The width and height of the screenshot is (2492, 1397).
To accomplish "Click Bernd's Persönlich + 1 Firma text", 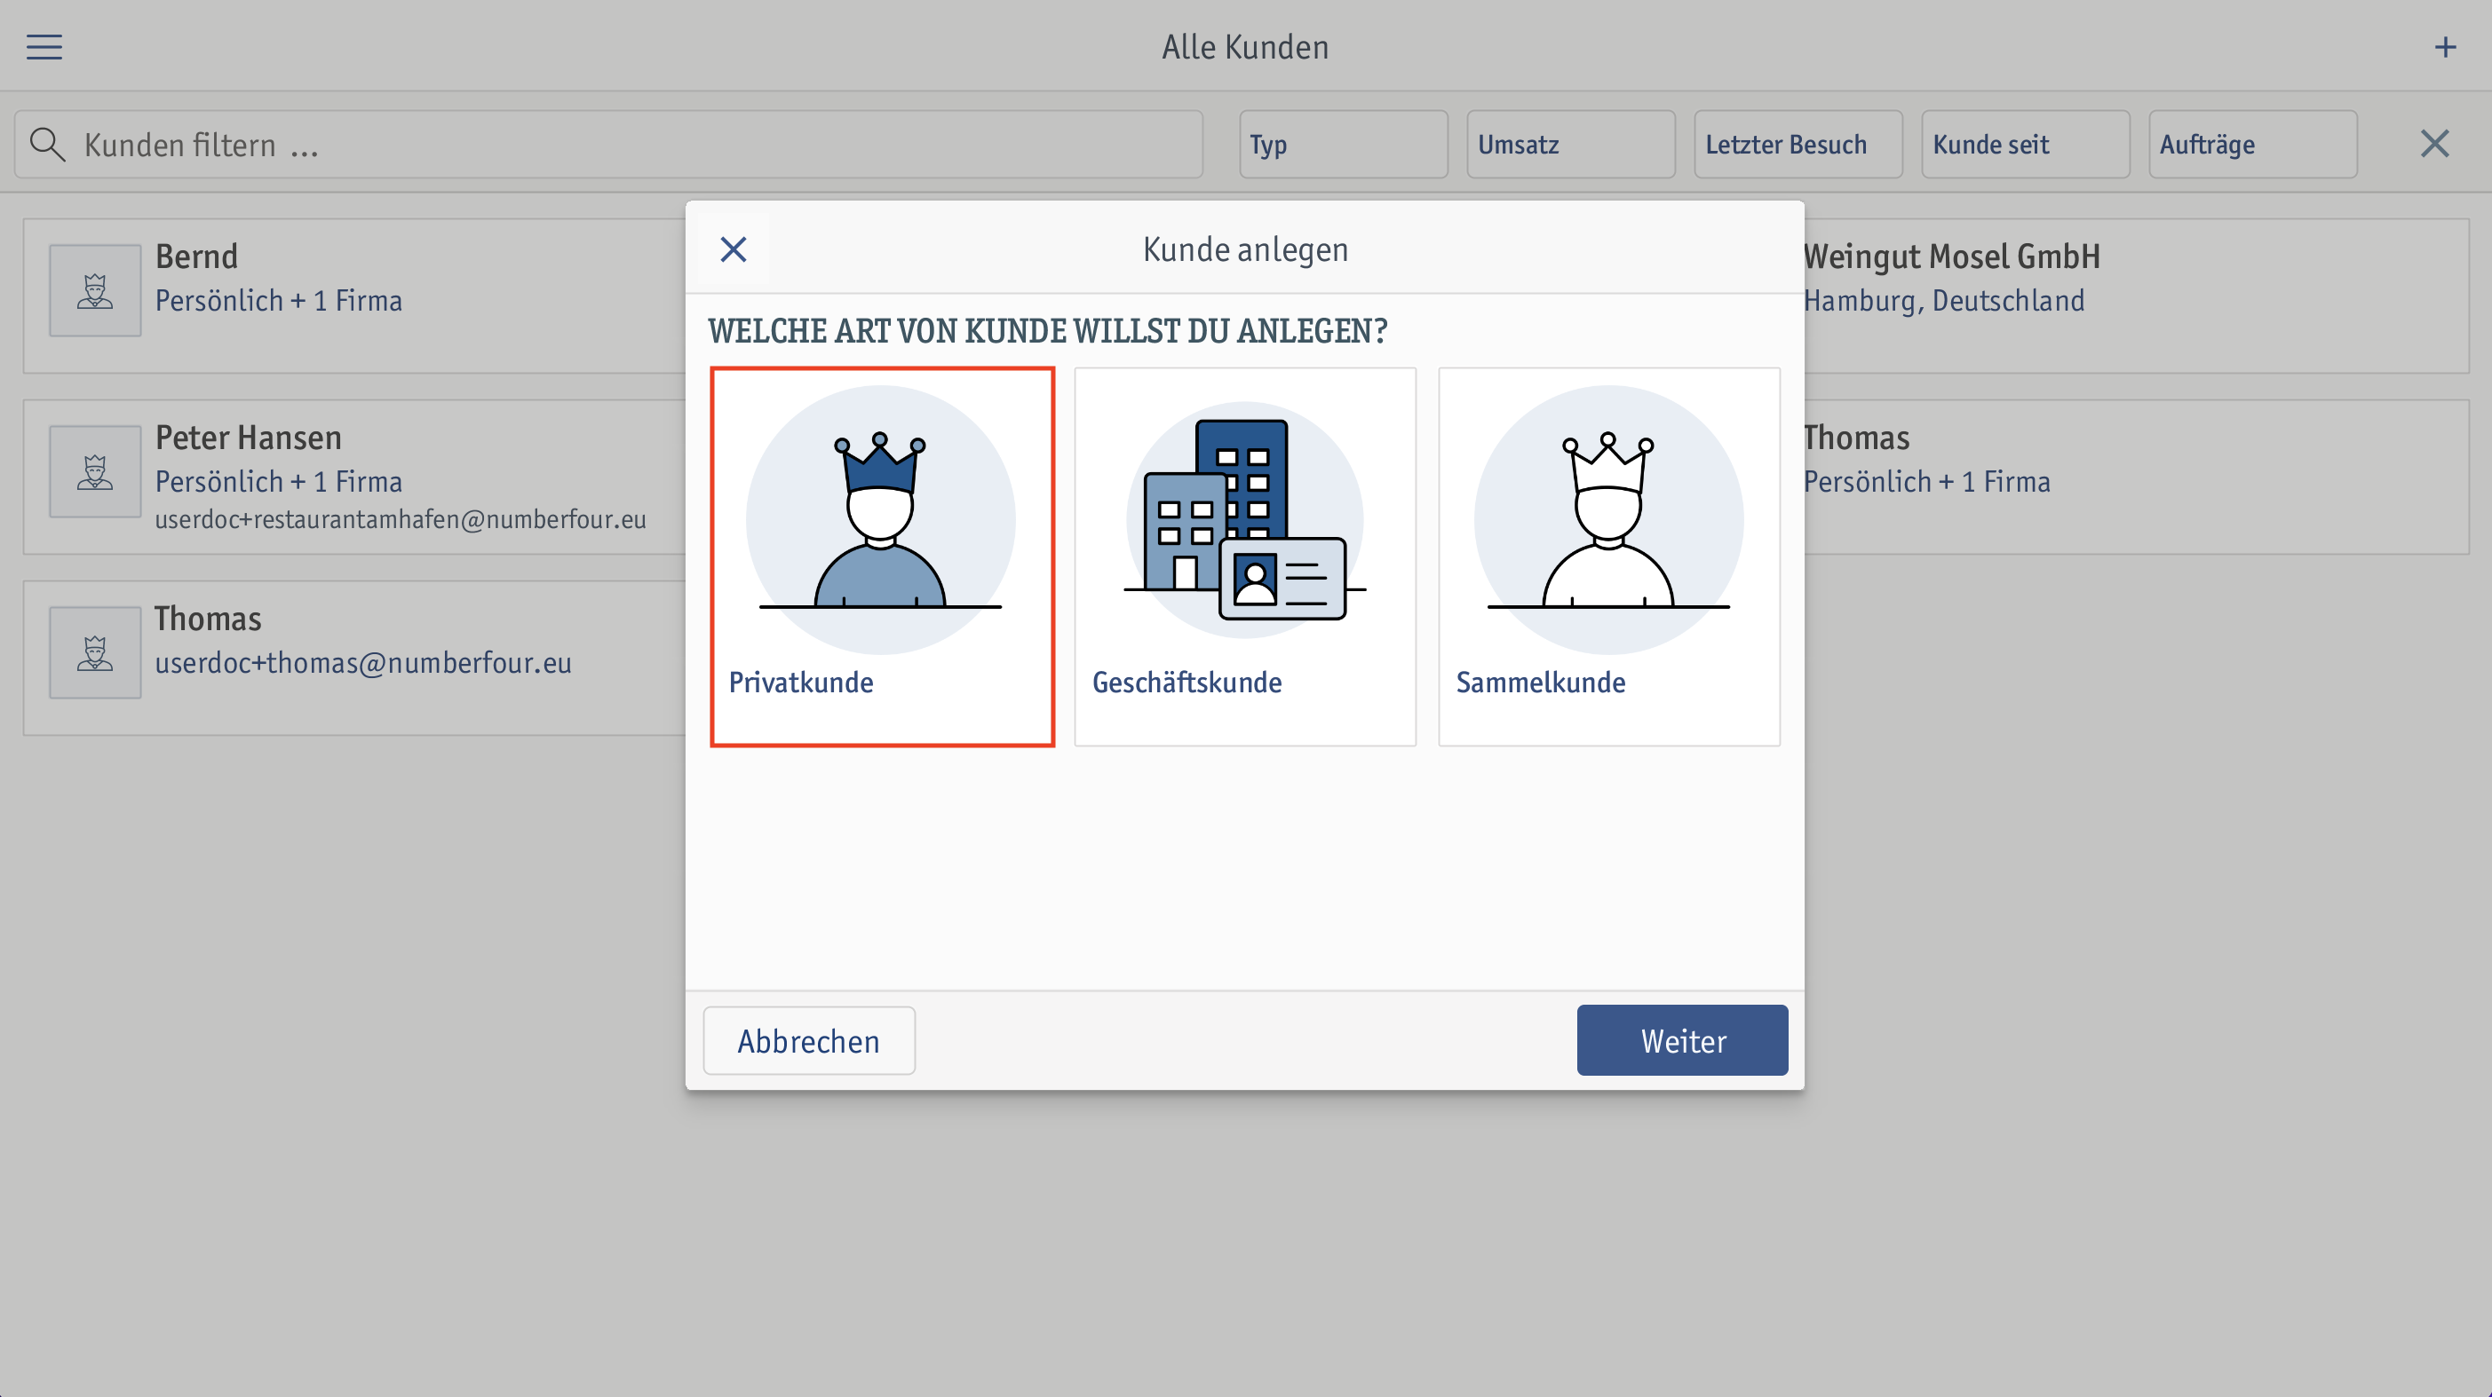I will point(279,301).
